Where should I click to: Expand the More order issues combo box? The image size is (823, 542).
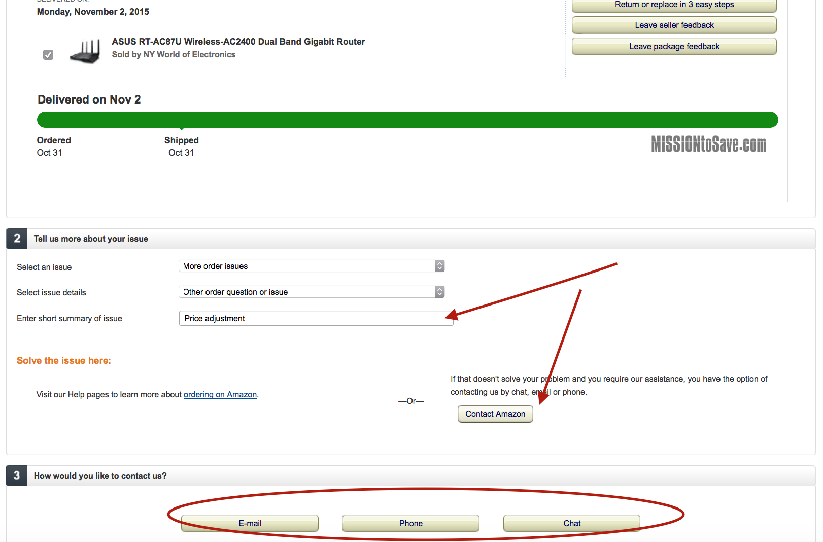click(311, 265)
